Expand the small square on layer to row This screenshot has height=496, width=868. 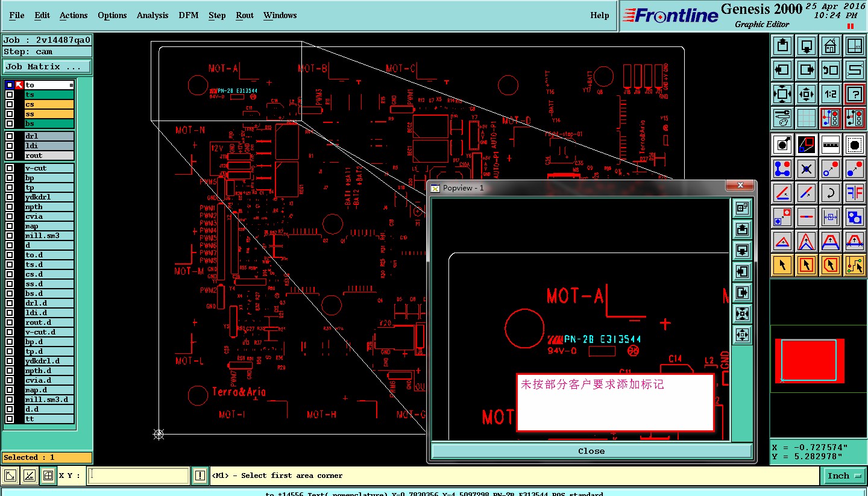click(x=71, y=85)
